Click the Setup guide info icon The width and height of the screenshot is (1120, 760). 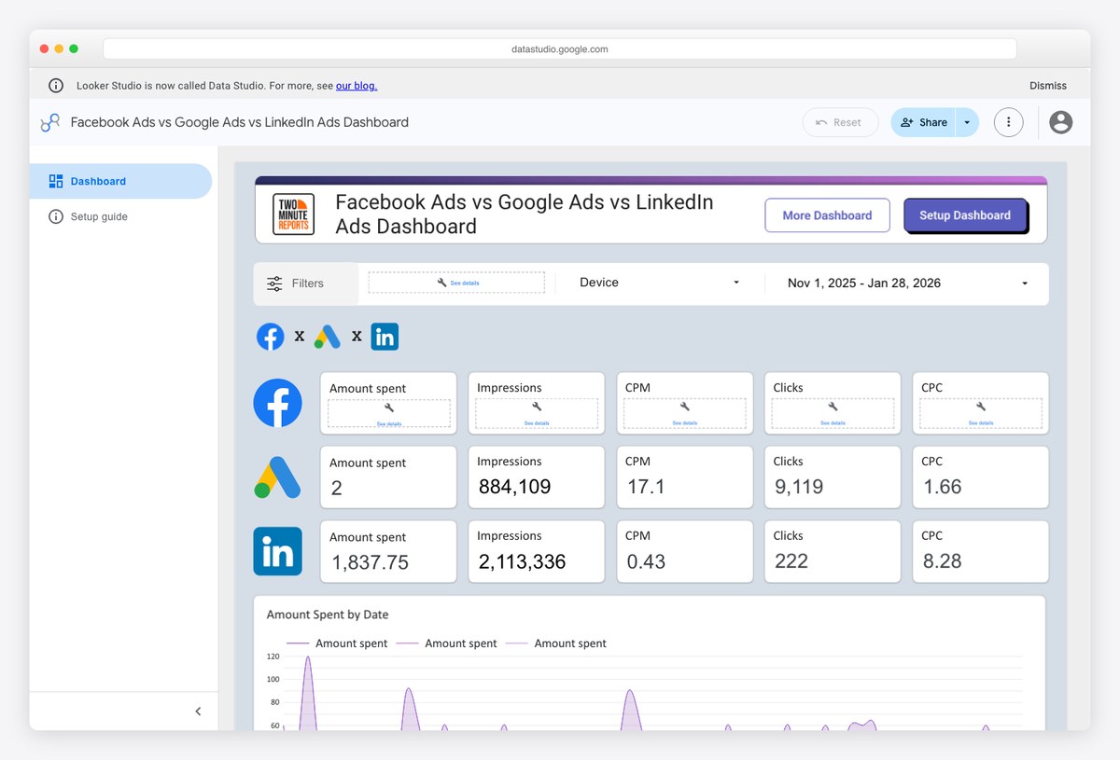tap(56, 216)
